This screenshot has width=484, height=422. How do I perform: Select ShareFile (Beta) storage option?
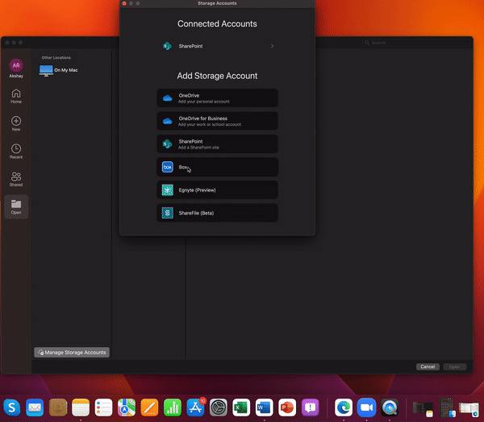(x=217, y=213)
